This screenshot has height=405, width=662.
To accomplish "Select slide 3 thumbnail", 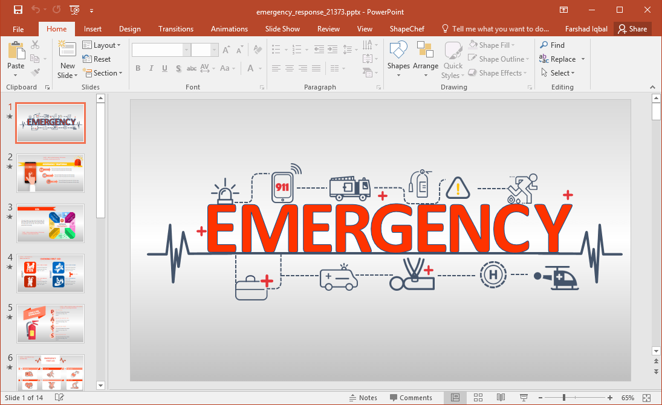I will pos(50,223).
